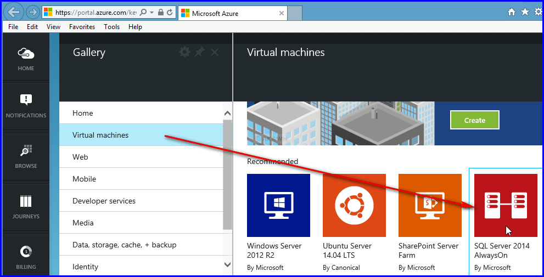The width and height of the screenshot is (544, 277).
Task: Open BROWSE in the Azure sidebar
Action: pyautogui.click(x=26, y=157)
